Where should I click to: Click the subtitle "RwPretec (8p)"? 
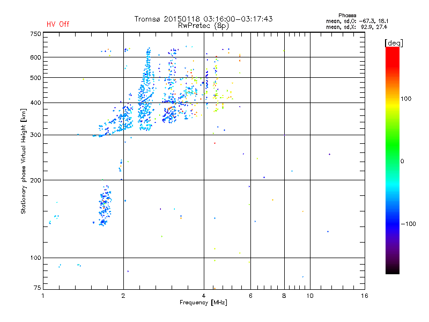click(x=203, y=26)
